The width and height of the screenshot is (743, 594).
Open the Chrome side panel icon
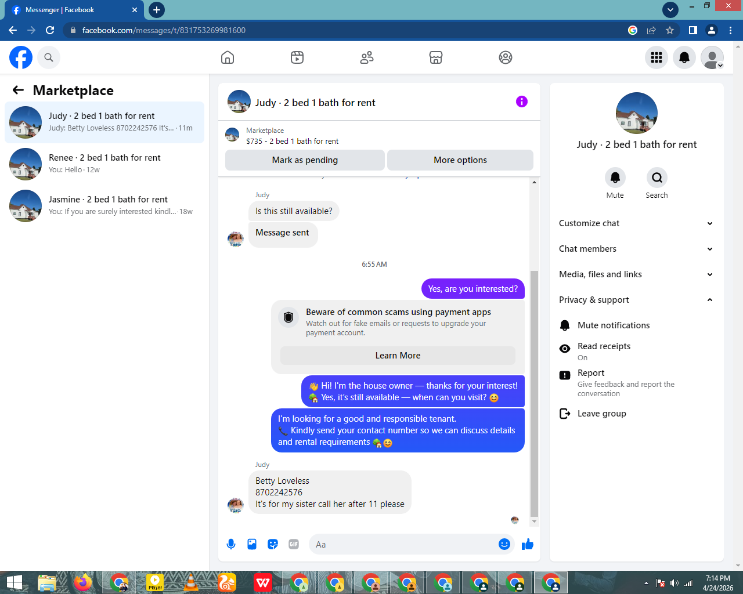(693, 30)
